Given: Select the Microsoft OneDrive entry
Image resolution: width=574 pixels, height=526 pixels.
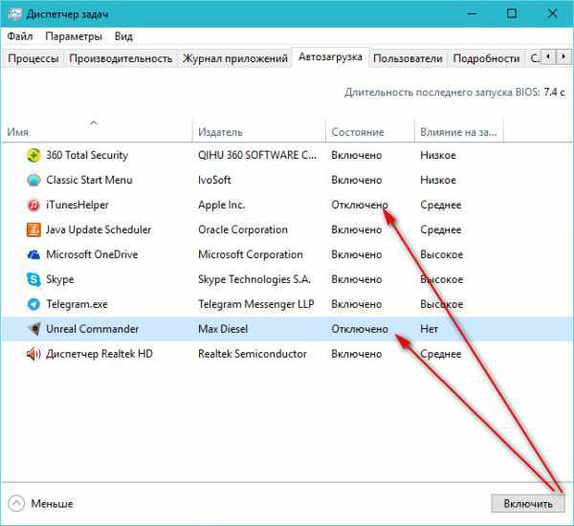Looking at the screenshot, I should 92,254.
